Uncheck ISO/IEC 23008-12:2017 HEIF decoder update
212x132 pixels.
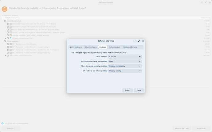tap(8, 32)
